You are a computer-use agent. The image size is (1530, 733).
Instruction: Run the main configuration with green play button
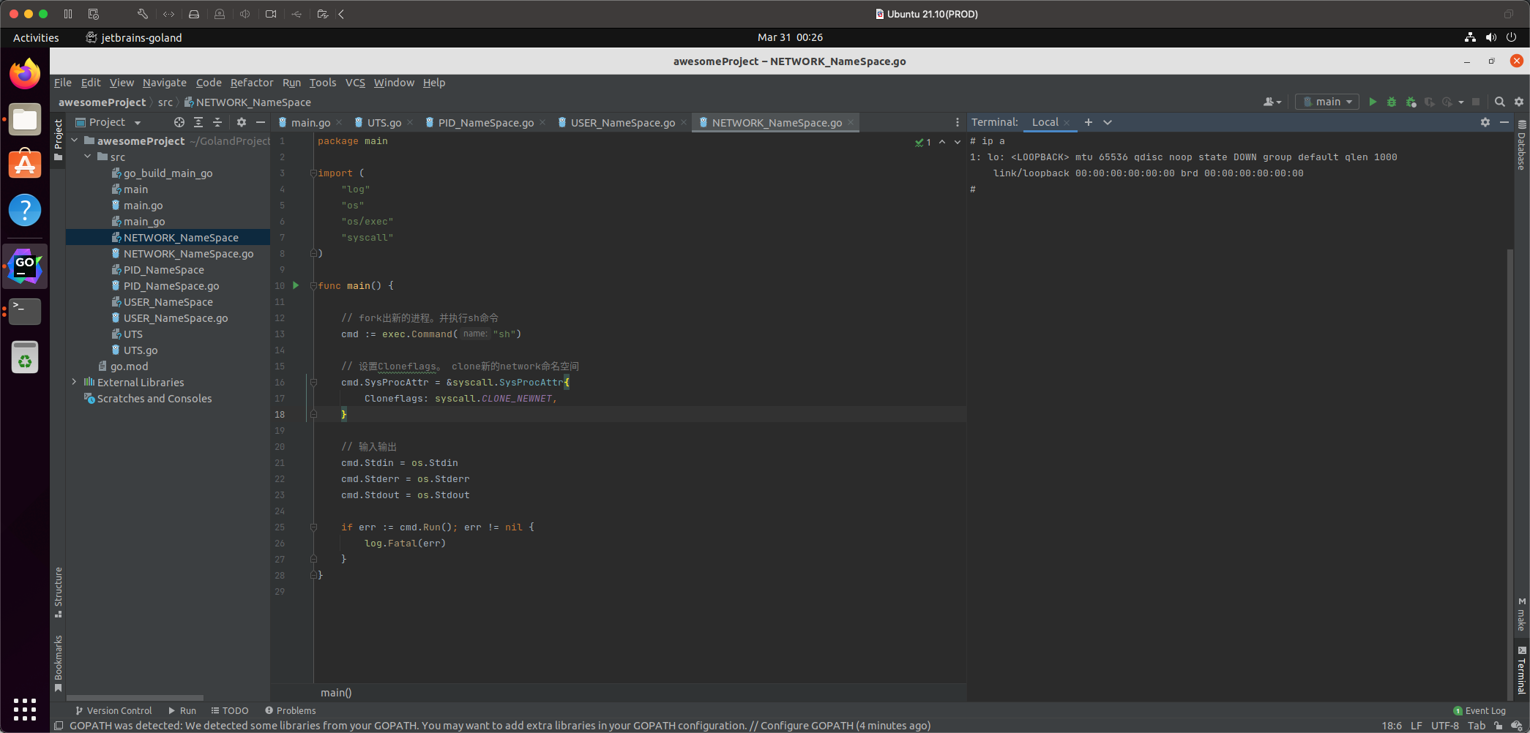1373,102
